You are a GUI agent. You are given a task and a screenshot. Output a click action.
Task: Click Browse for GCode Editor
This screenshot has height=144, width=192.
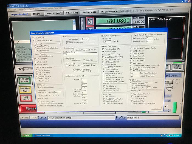pos(84,39)
